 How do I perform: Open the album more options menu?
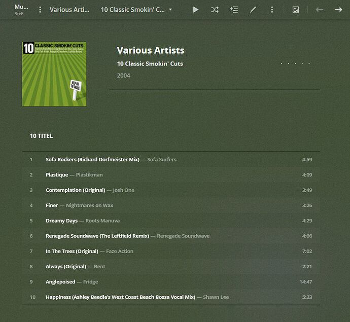272,10
